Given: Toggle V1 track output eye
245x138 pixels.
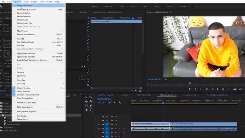Looking at the screenshot, I should point(116,124).
